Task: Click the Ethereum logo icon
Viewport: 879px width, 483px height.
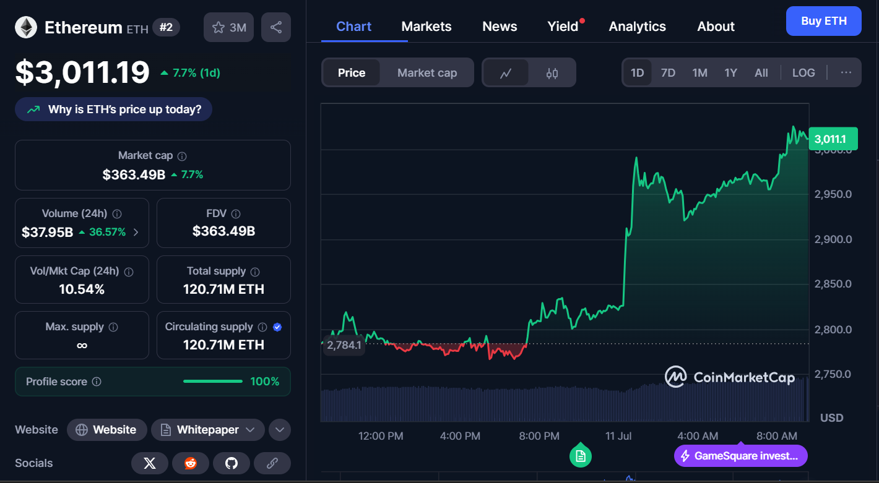Action: pyautogui.click(x=26, y=27)
